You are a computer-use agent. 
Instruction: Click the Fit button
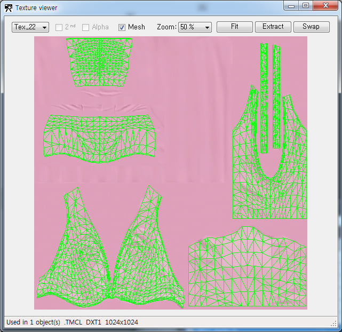tap(234, 27)
